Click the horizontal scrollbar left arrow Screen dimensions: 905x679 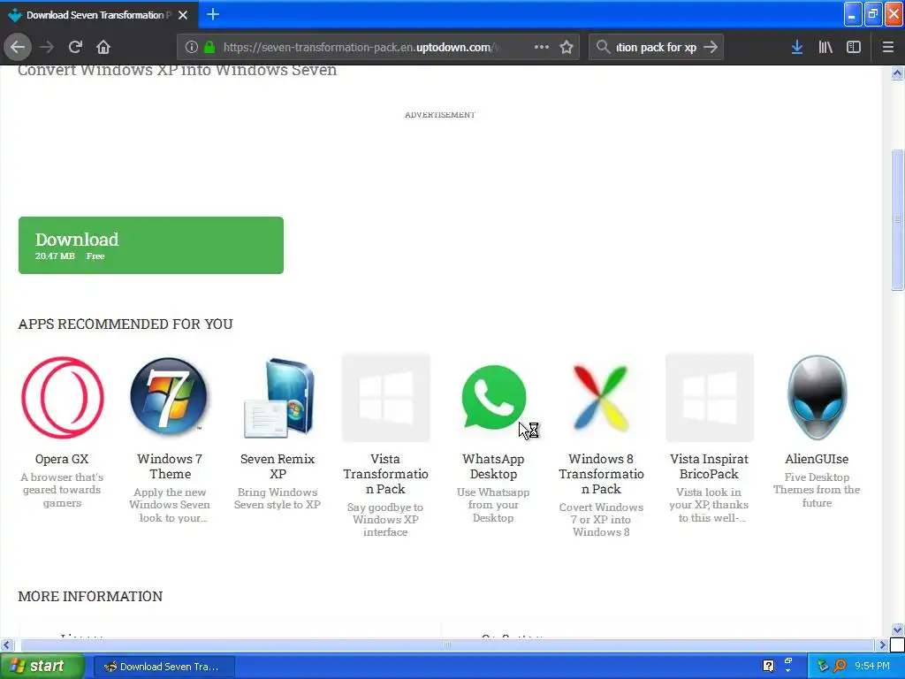tap(7, 645)
